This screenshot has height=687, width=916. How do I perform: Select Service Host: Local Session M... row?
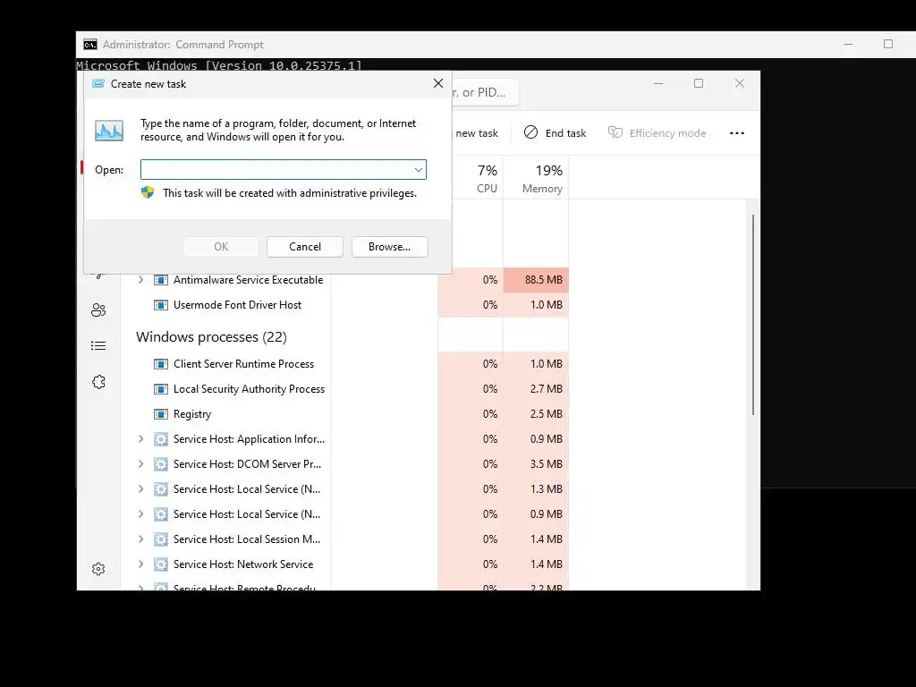(x=344, y=539)
